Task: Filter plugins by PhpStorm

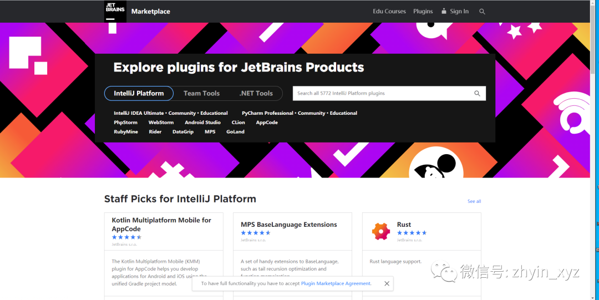Action: (126, 123)
